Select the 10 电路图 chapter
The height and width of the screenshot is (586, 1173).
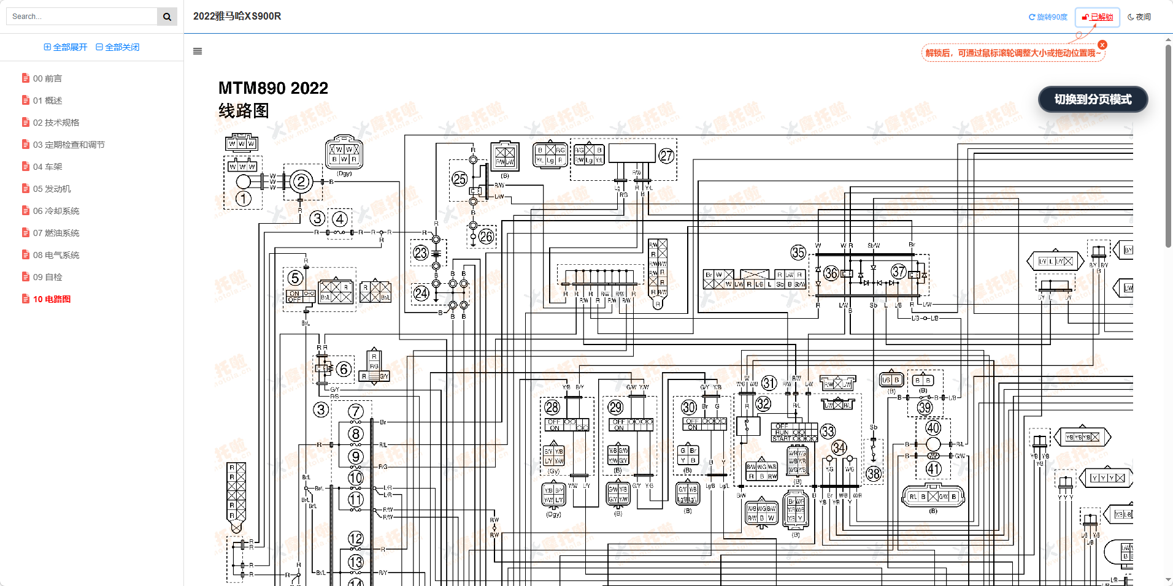[52, 299]
